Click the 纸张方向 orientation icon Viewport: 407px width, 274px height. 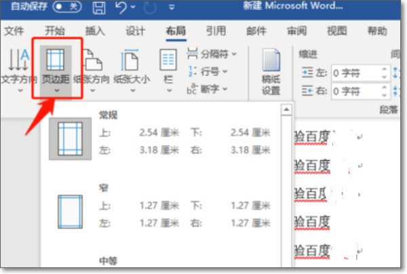(x=92, y=60)
